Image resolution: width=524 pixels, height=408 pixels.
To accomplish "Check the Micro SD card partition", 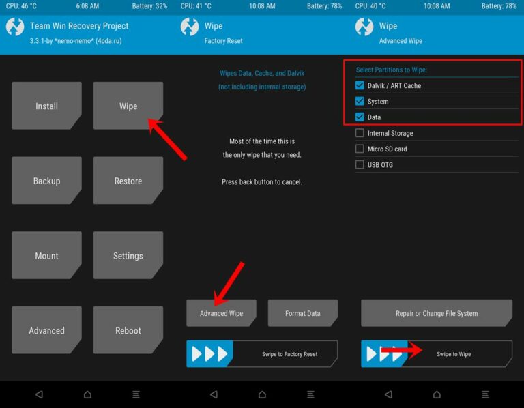I will tap(360, 149).
